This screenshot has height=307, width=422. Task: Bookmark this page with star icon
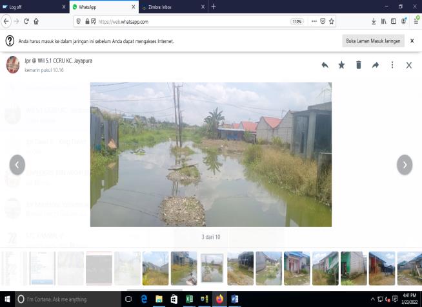point(332,21)
